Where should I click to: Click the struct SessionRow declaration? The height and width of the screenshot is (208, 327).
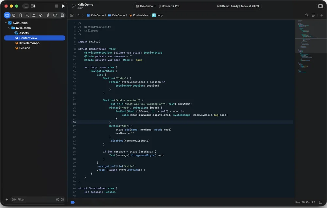pyautogui.click(x=97, y=188)
